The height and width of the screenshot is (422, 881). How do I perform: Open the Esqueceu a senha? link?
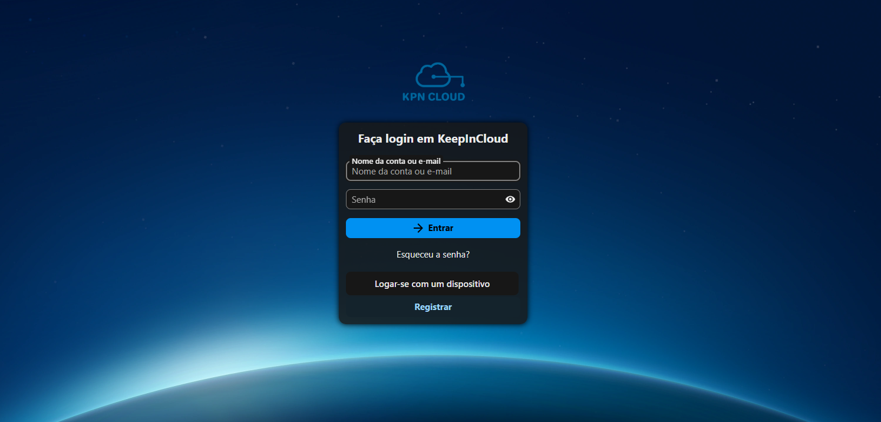coord(433,255)
